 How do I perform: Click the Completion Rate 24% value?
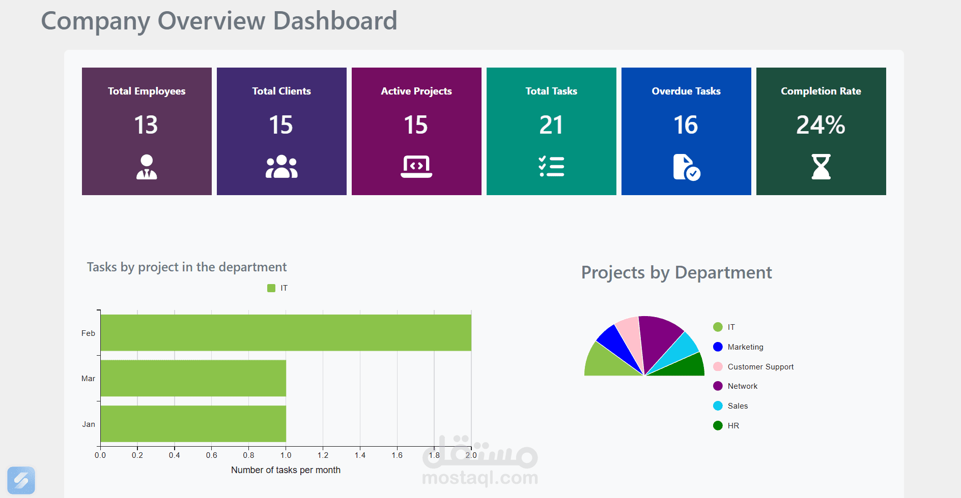(x=821, y=124)
